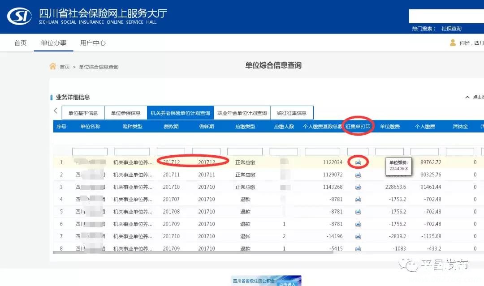Sort by the 险种类型 column header

coord(132,126)
